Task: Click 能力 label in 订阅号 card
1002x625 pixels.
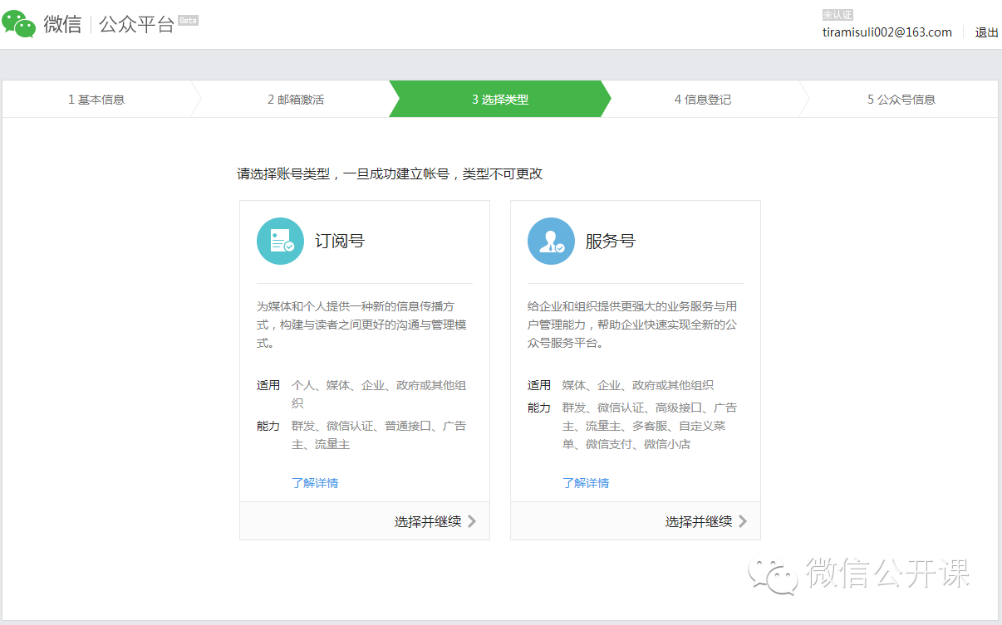Action: tap(268, 427)
